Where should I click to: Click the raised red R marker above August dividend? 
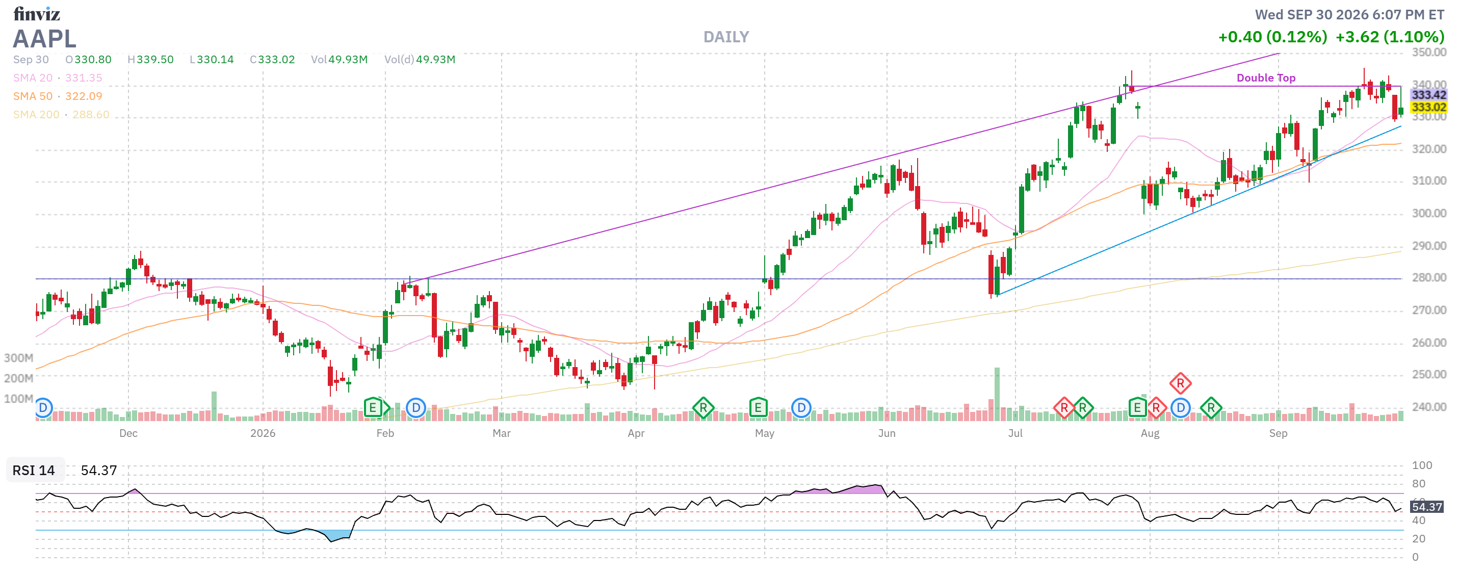click(1180, 383)
